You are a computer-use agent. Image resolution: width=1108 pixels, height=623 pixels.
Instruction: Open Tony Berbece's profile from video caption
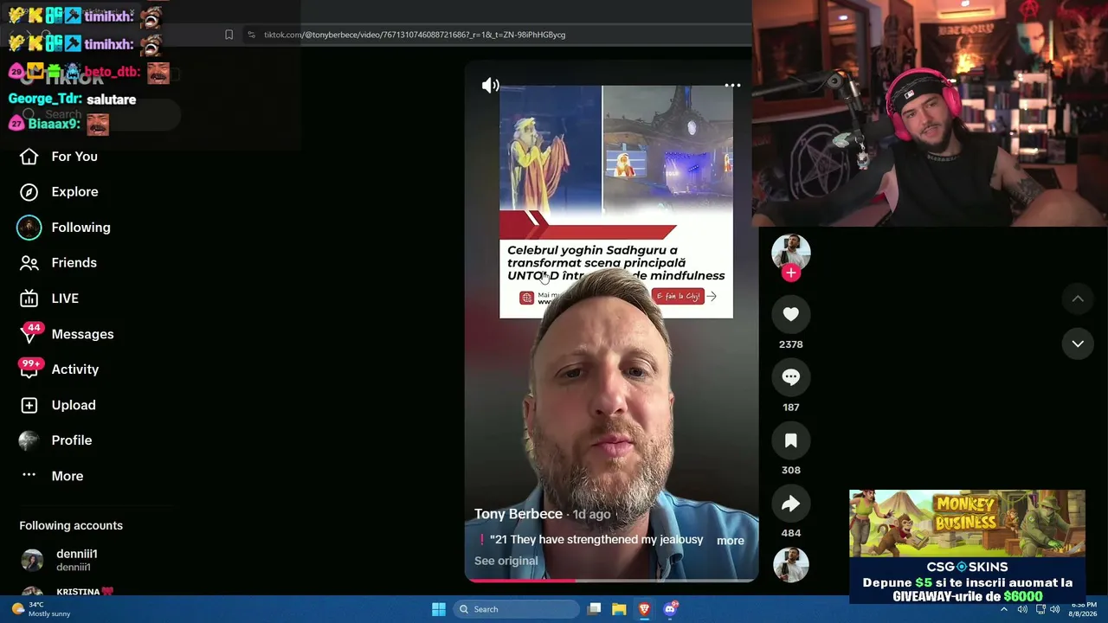pyautogui.click(x=519, y=514)
